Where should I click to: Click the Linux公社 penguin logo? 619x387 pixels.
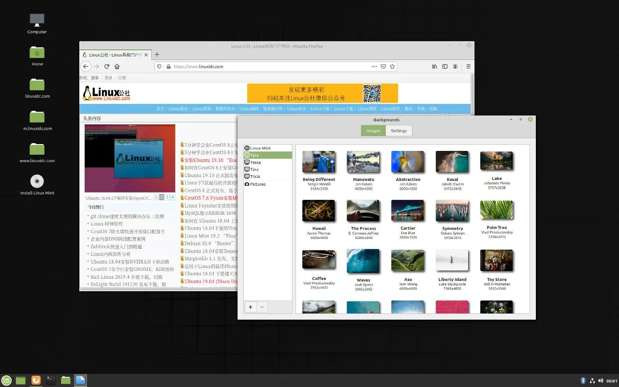106,93
